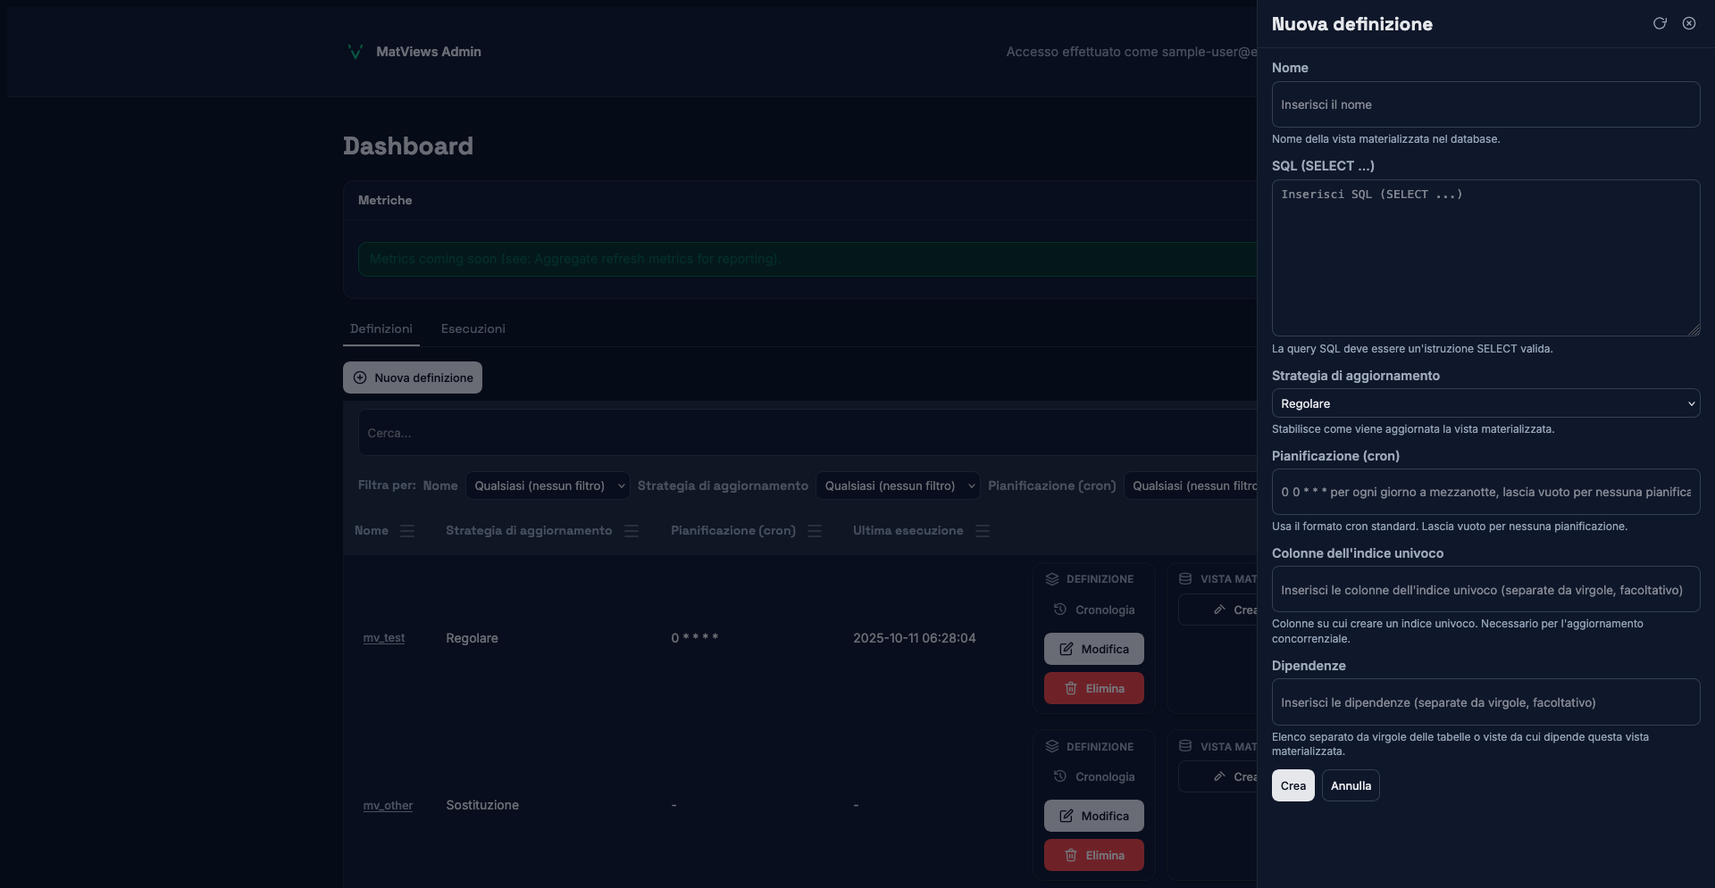Click into the SQL (SELECT ...) text area
The image size is (1715, 888).
pyautogui.click(x=1485, y=258)
